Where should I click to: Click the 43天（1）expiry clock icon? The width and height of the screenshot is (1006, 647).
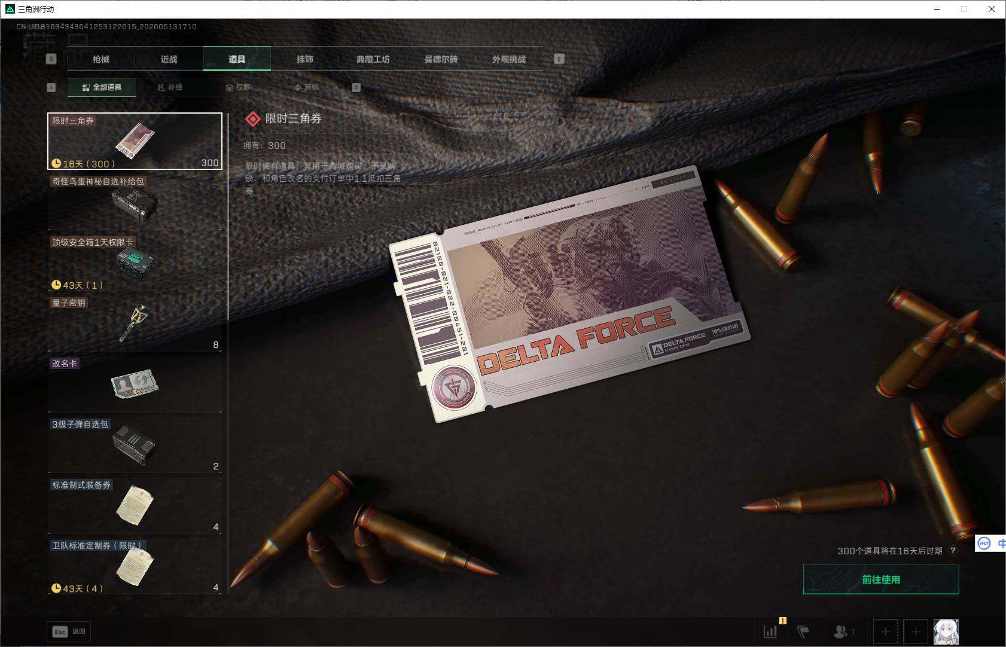pyautogui.click(x=56, y=285)
